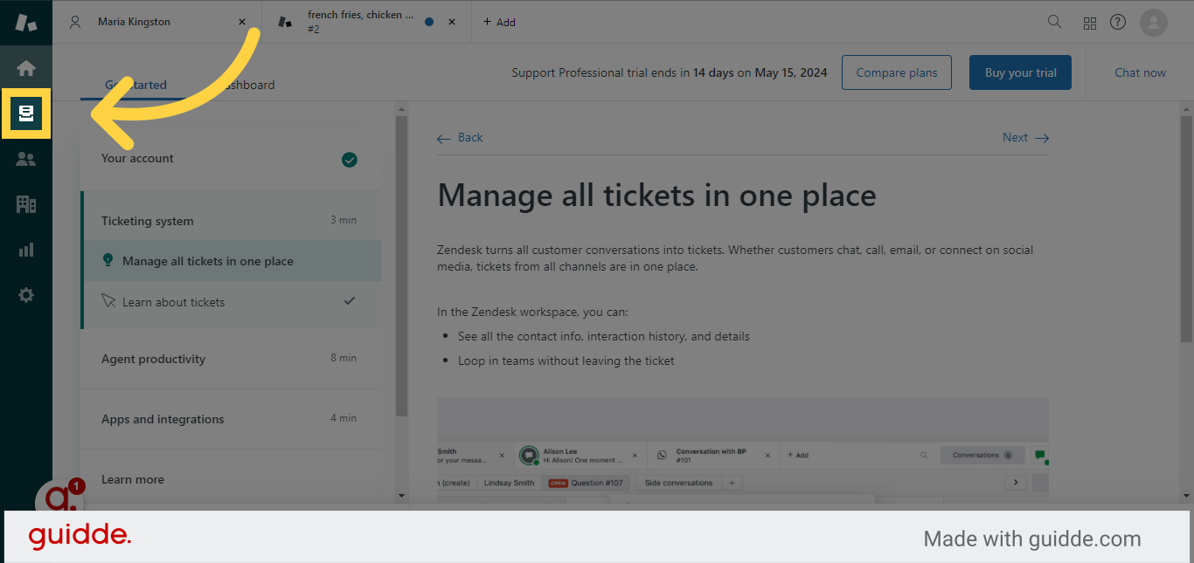Expand the Agent productivity section
This screenshot has width=1194, height=563.
coord(231,358)
